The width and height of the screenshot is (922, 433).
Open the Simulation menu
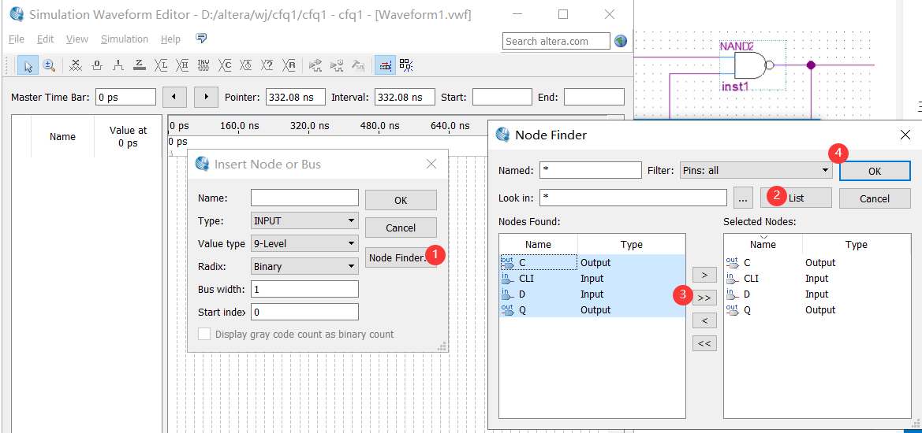(125, 39)
